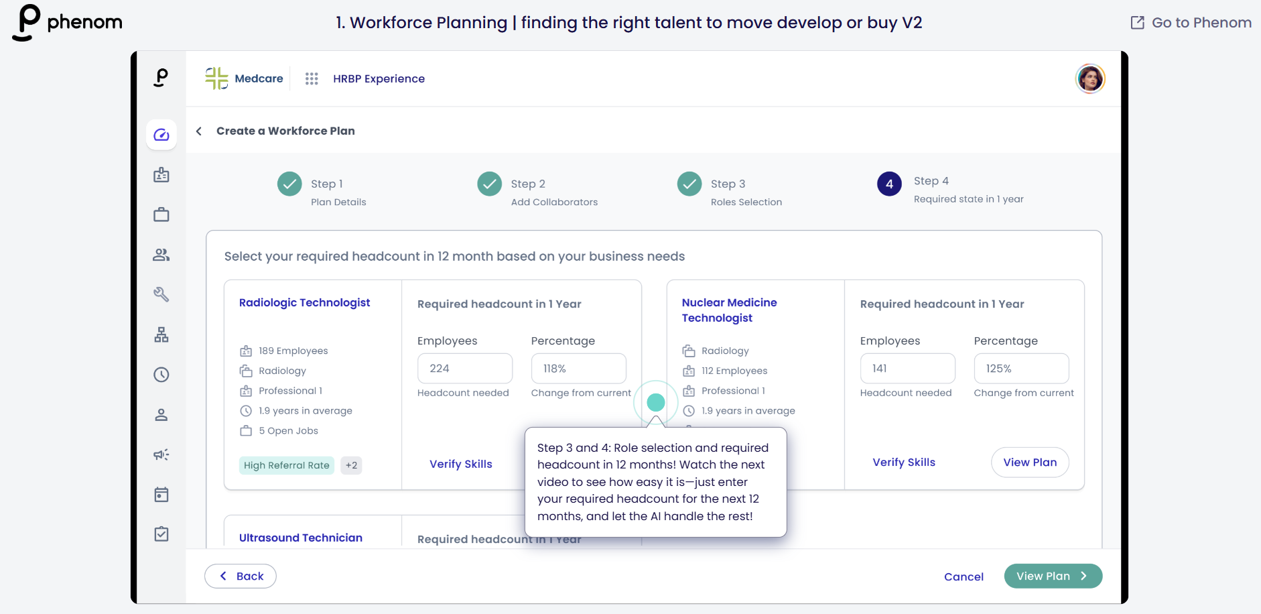This screenshot has height=614, width=1261.
Task: Open the wrench tools icon in sidebar
Action: pos(161,294)
